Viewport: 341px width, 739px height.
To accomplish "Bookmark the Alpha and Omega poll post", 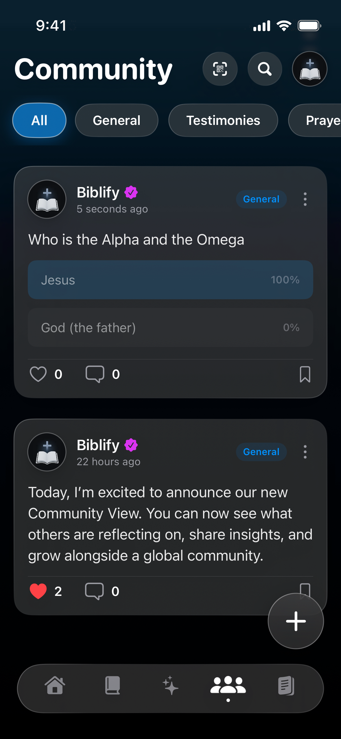I will (305, 374).
